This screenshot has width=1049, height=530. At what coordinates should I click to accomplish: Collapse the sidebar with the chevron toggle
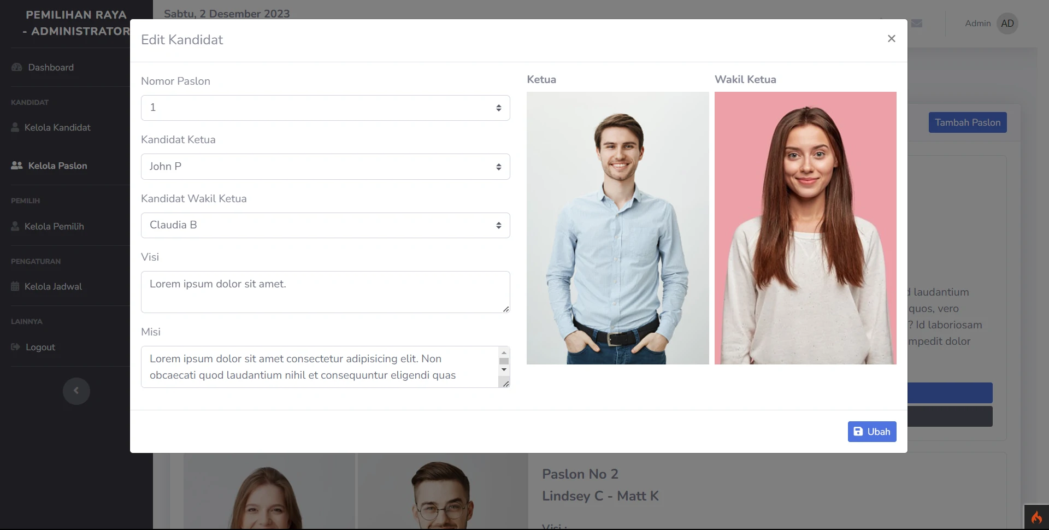[76, 391]
